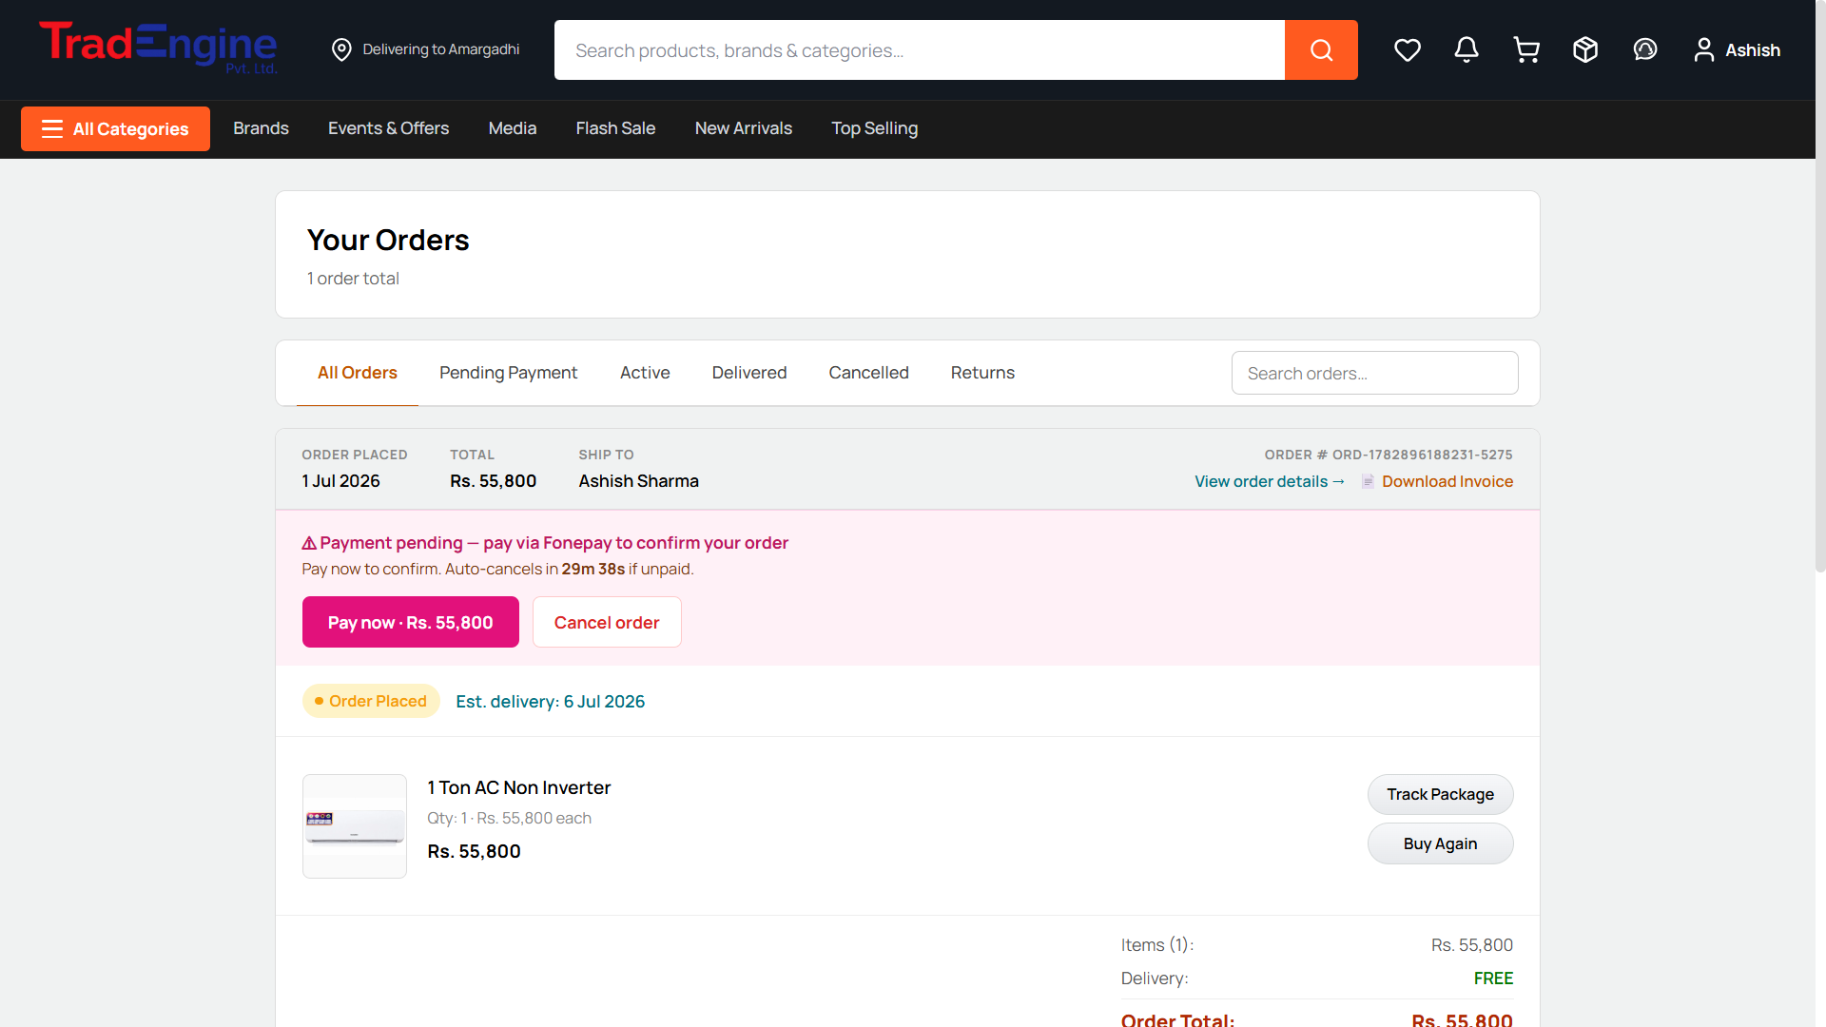This screenshot has height=1027, width=1826.
Task: Open notifications bell icon
Action: pos(1467,49)
